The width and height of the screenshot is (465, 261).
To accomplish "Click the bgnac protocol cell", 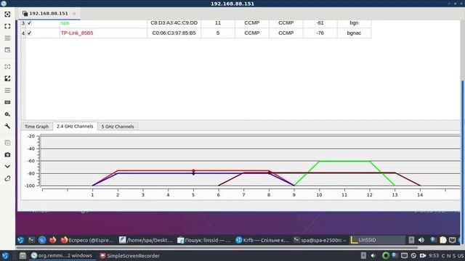I will [354, 33].
